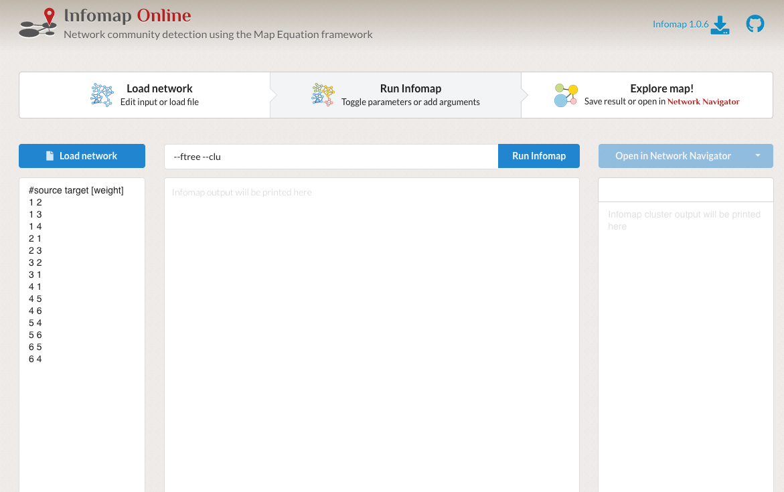Click the '#source target [weight]' header line

(76, 191)
